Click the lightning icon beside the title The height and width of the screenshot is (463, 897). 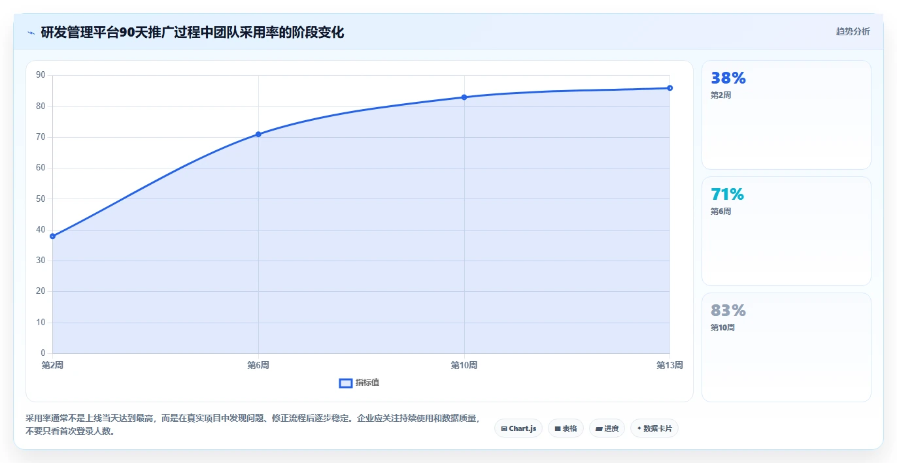(x=31, y=33)
